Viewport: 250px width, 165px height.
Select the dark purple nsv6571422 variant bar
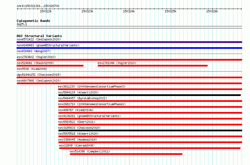click(129, 42)
